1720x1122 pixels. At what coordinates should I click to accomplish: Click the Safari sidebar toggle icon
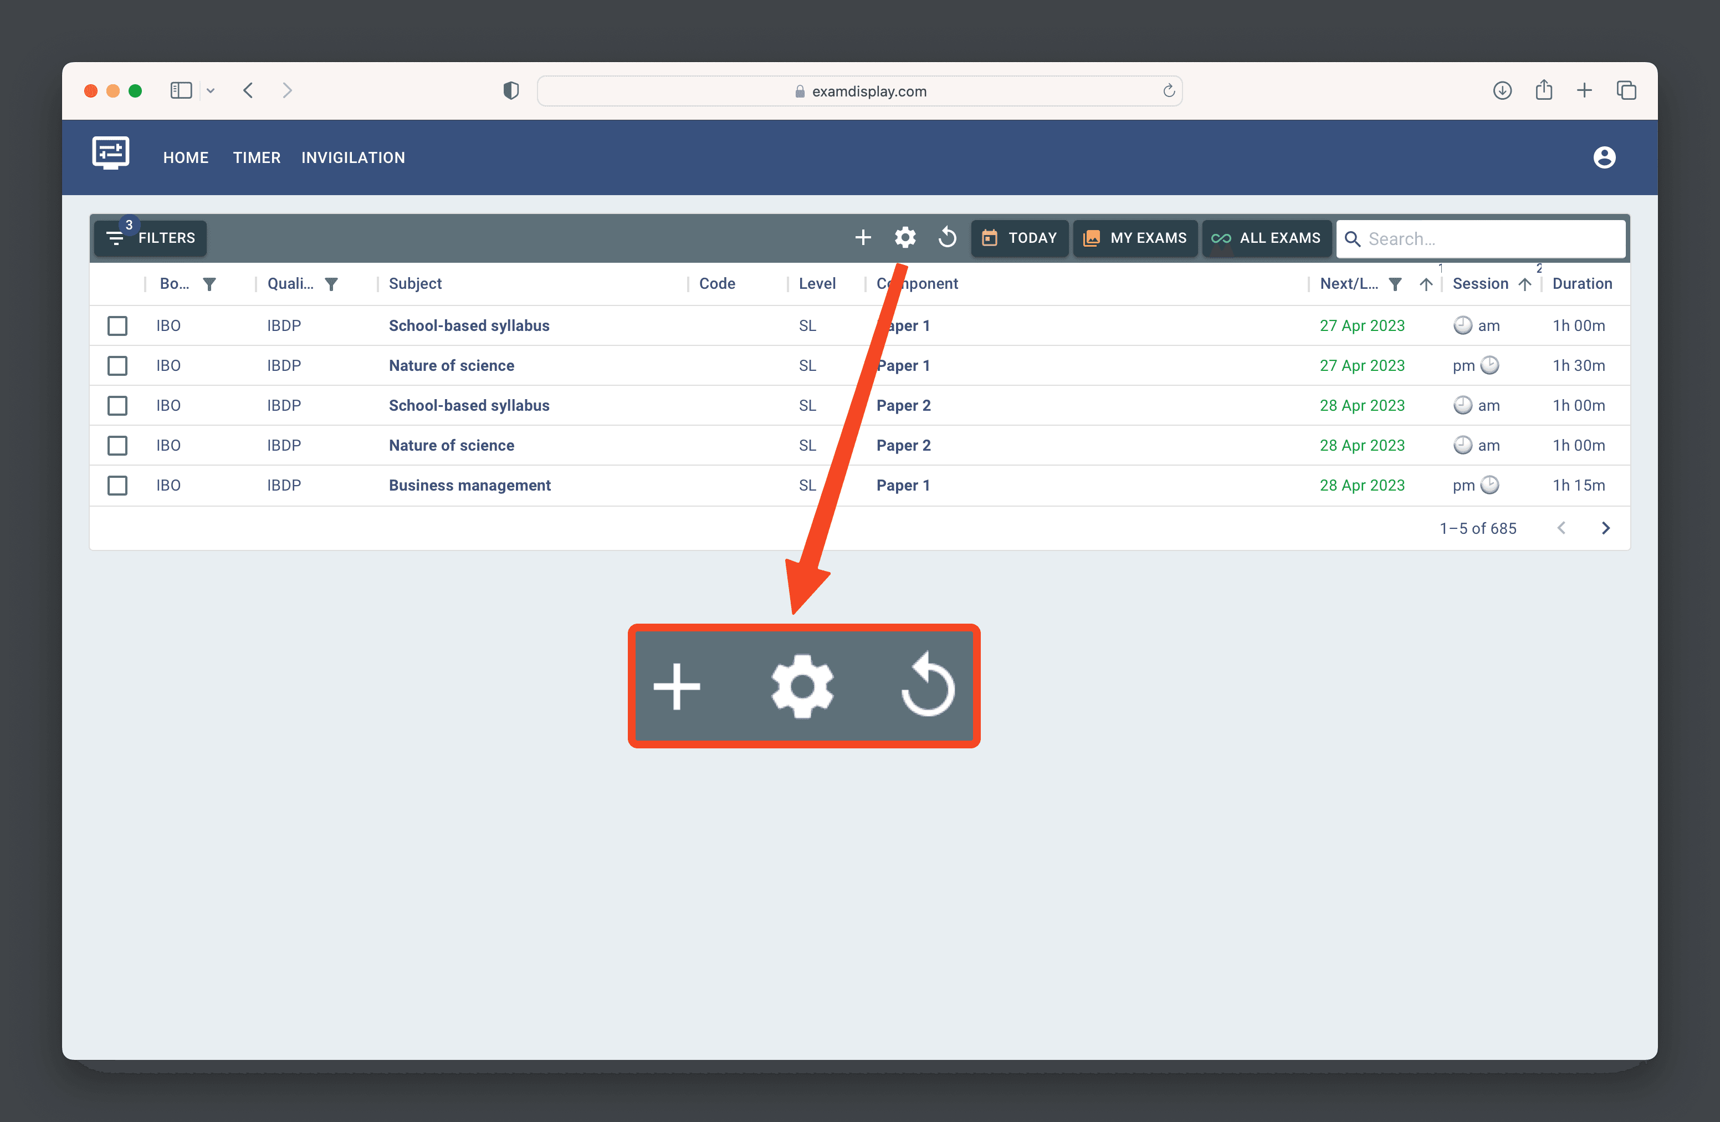181,90
